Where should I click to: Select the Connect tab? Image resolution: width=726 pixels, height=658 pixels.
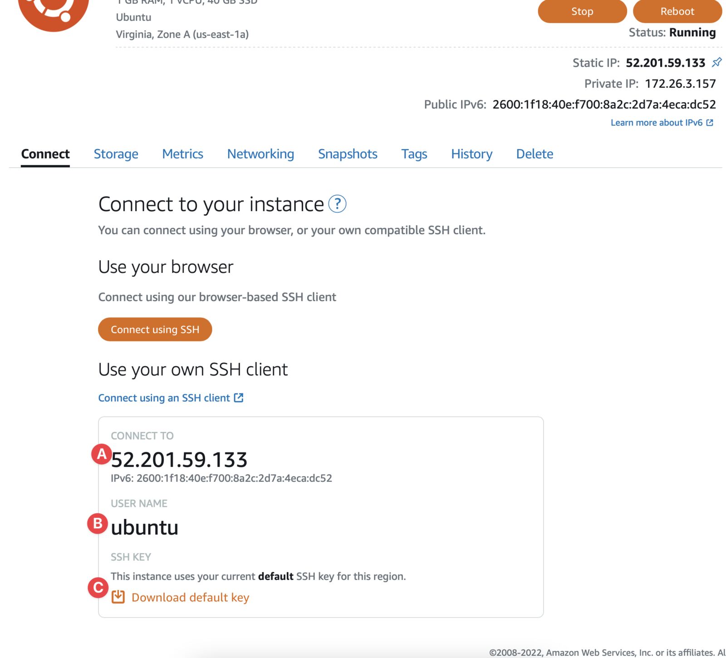click(x=45, y=154)
